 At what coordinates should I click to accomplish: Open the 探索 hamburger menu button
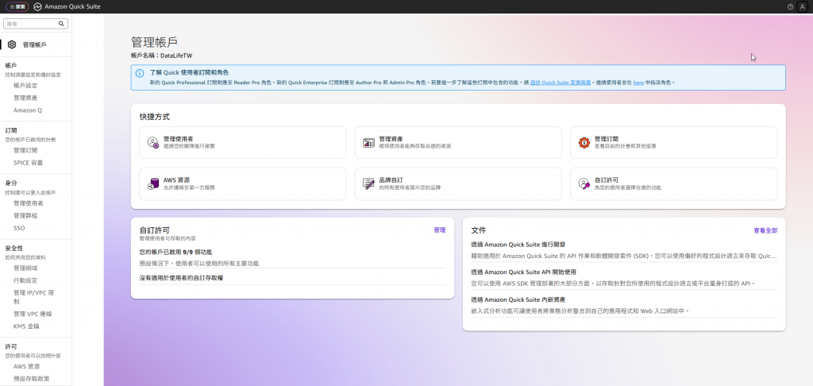17,6
